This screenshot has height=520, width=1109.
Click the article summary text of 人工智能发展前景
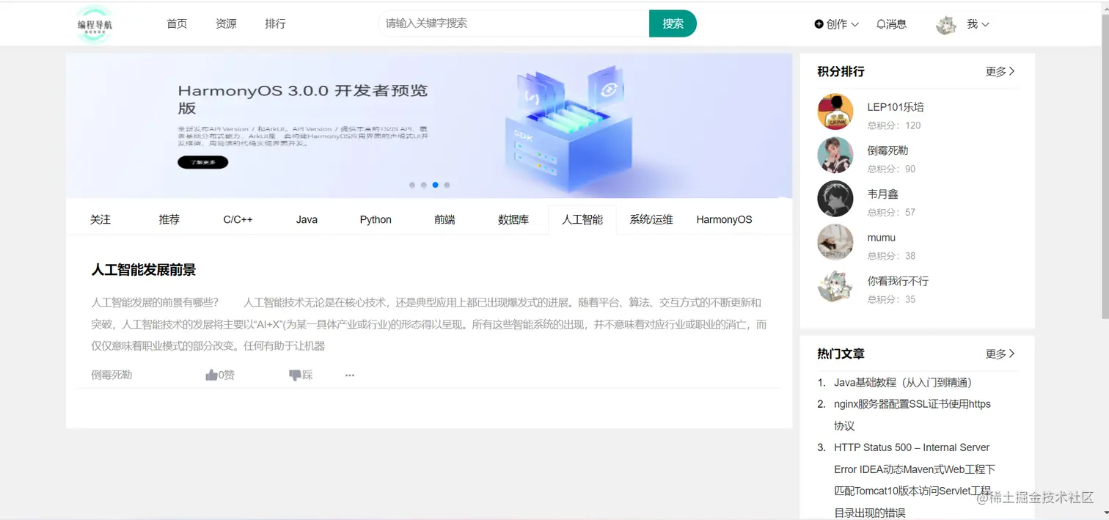point(429,324)
